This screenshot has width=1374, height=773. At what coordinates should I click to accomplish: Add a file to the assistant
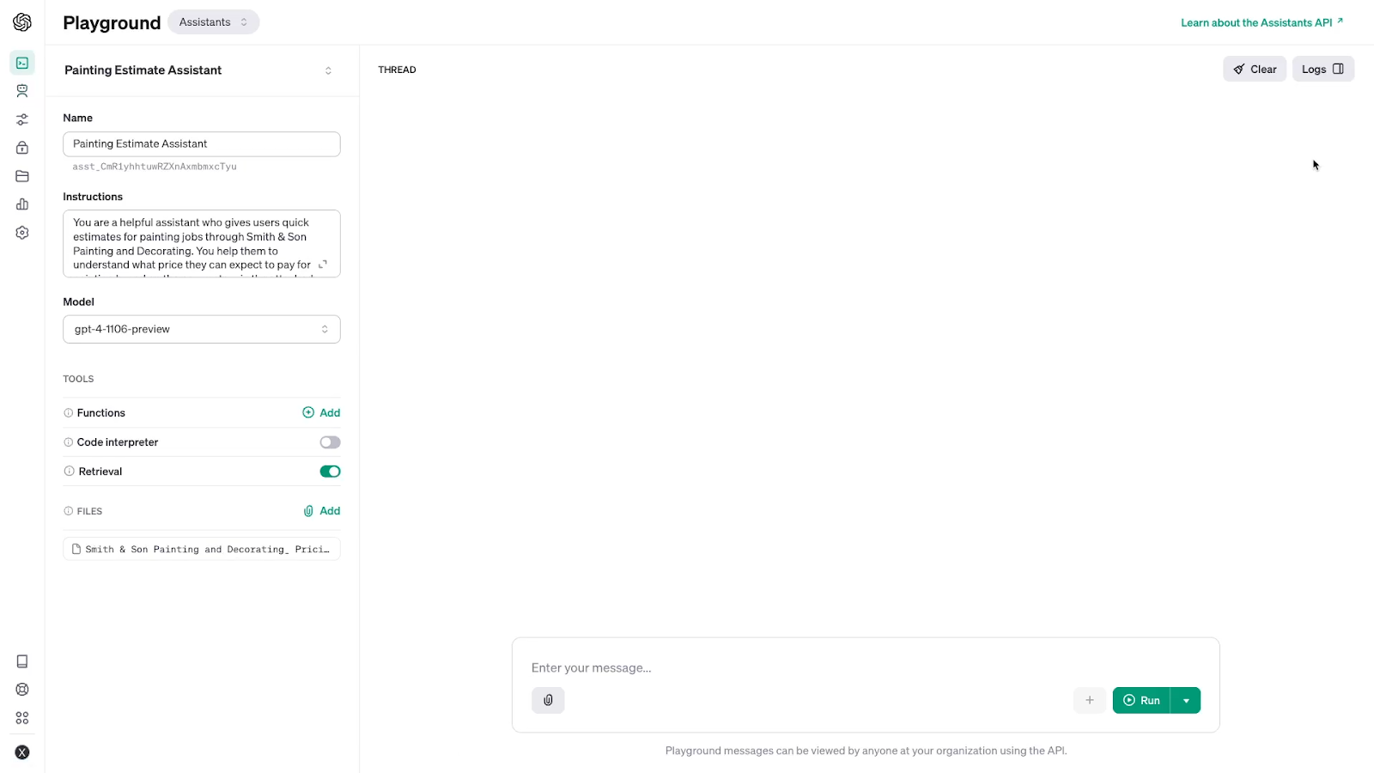(321, 511)
